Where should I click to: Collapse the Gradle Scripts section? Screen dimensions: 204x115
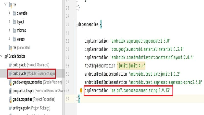(x=2, y=56)
